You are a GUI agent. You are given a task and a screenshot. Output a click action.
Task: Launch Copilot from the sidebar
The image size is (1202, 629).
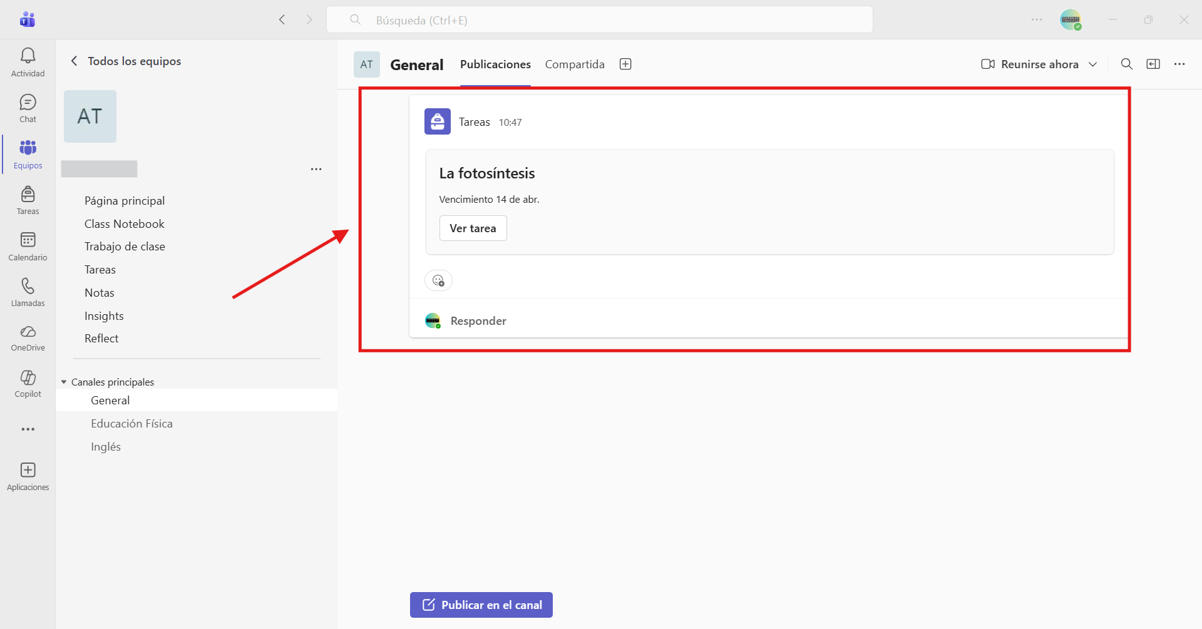[28, 384]
